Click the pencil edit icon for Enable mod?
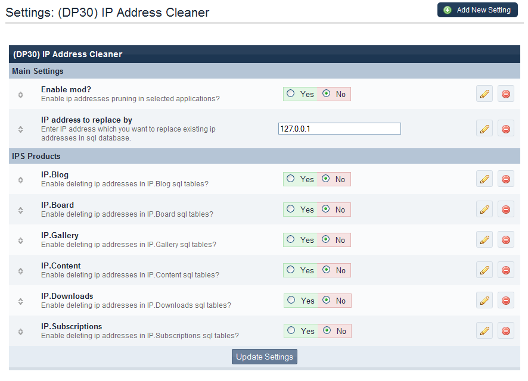The height and width of the screenshot is (381, 528). click(x=484, y=94)
